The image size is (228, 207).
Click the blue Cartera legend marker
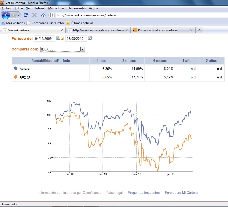pos(16,68)
